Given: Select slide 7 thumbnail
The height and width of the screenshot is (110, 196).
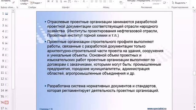Looking at the screenshot, I should click(6, 49).
